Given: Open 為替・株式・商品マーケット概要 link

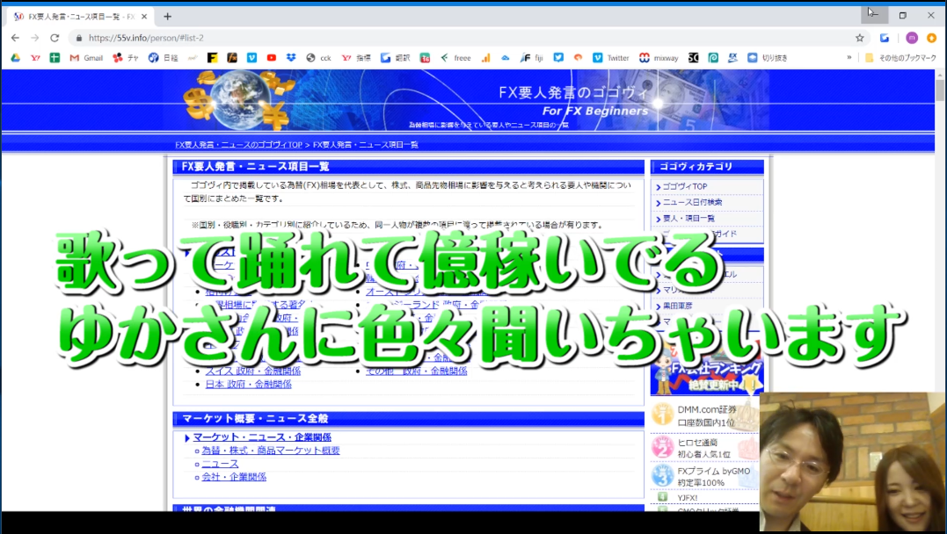Looking at the screenshot, I should [x=271, y=451].
